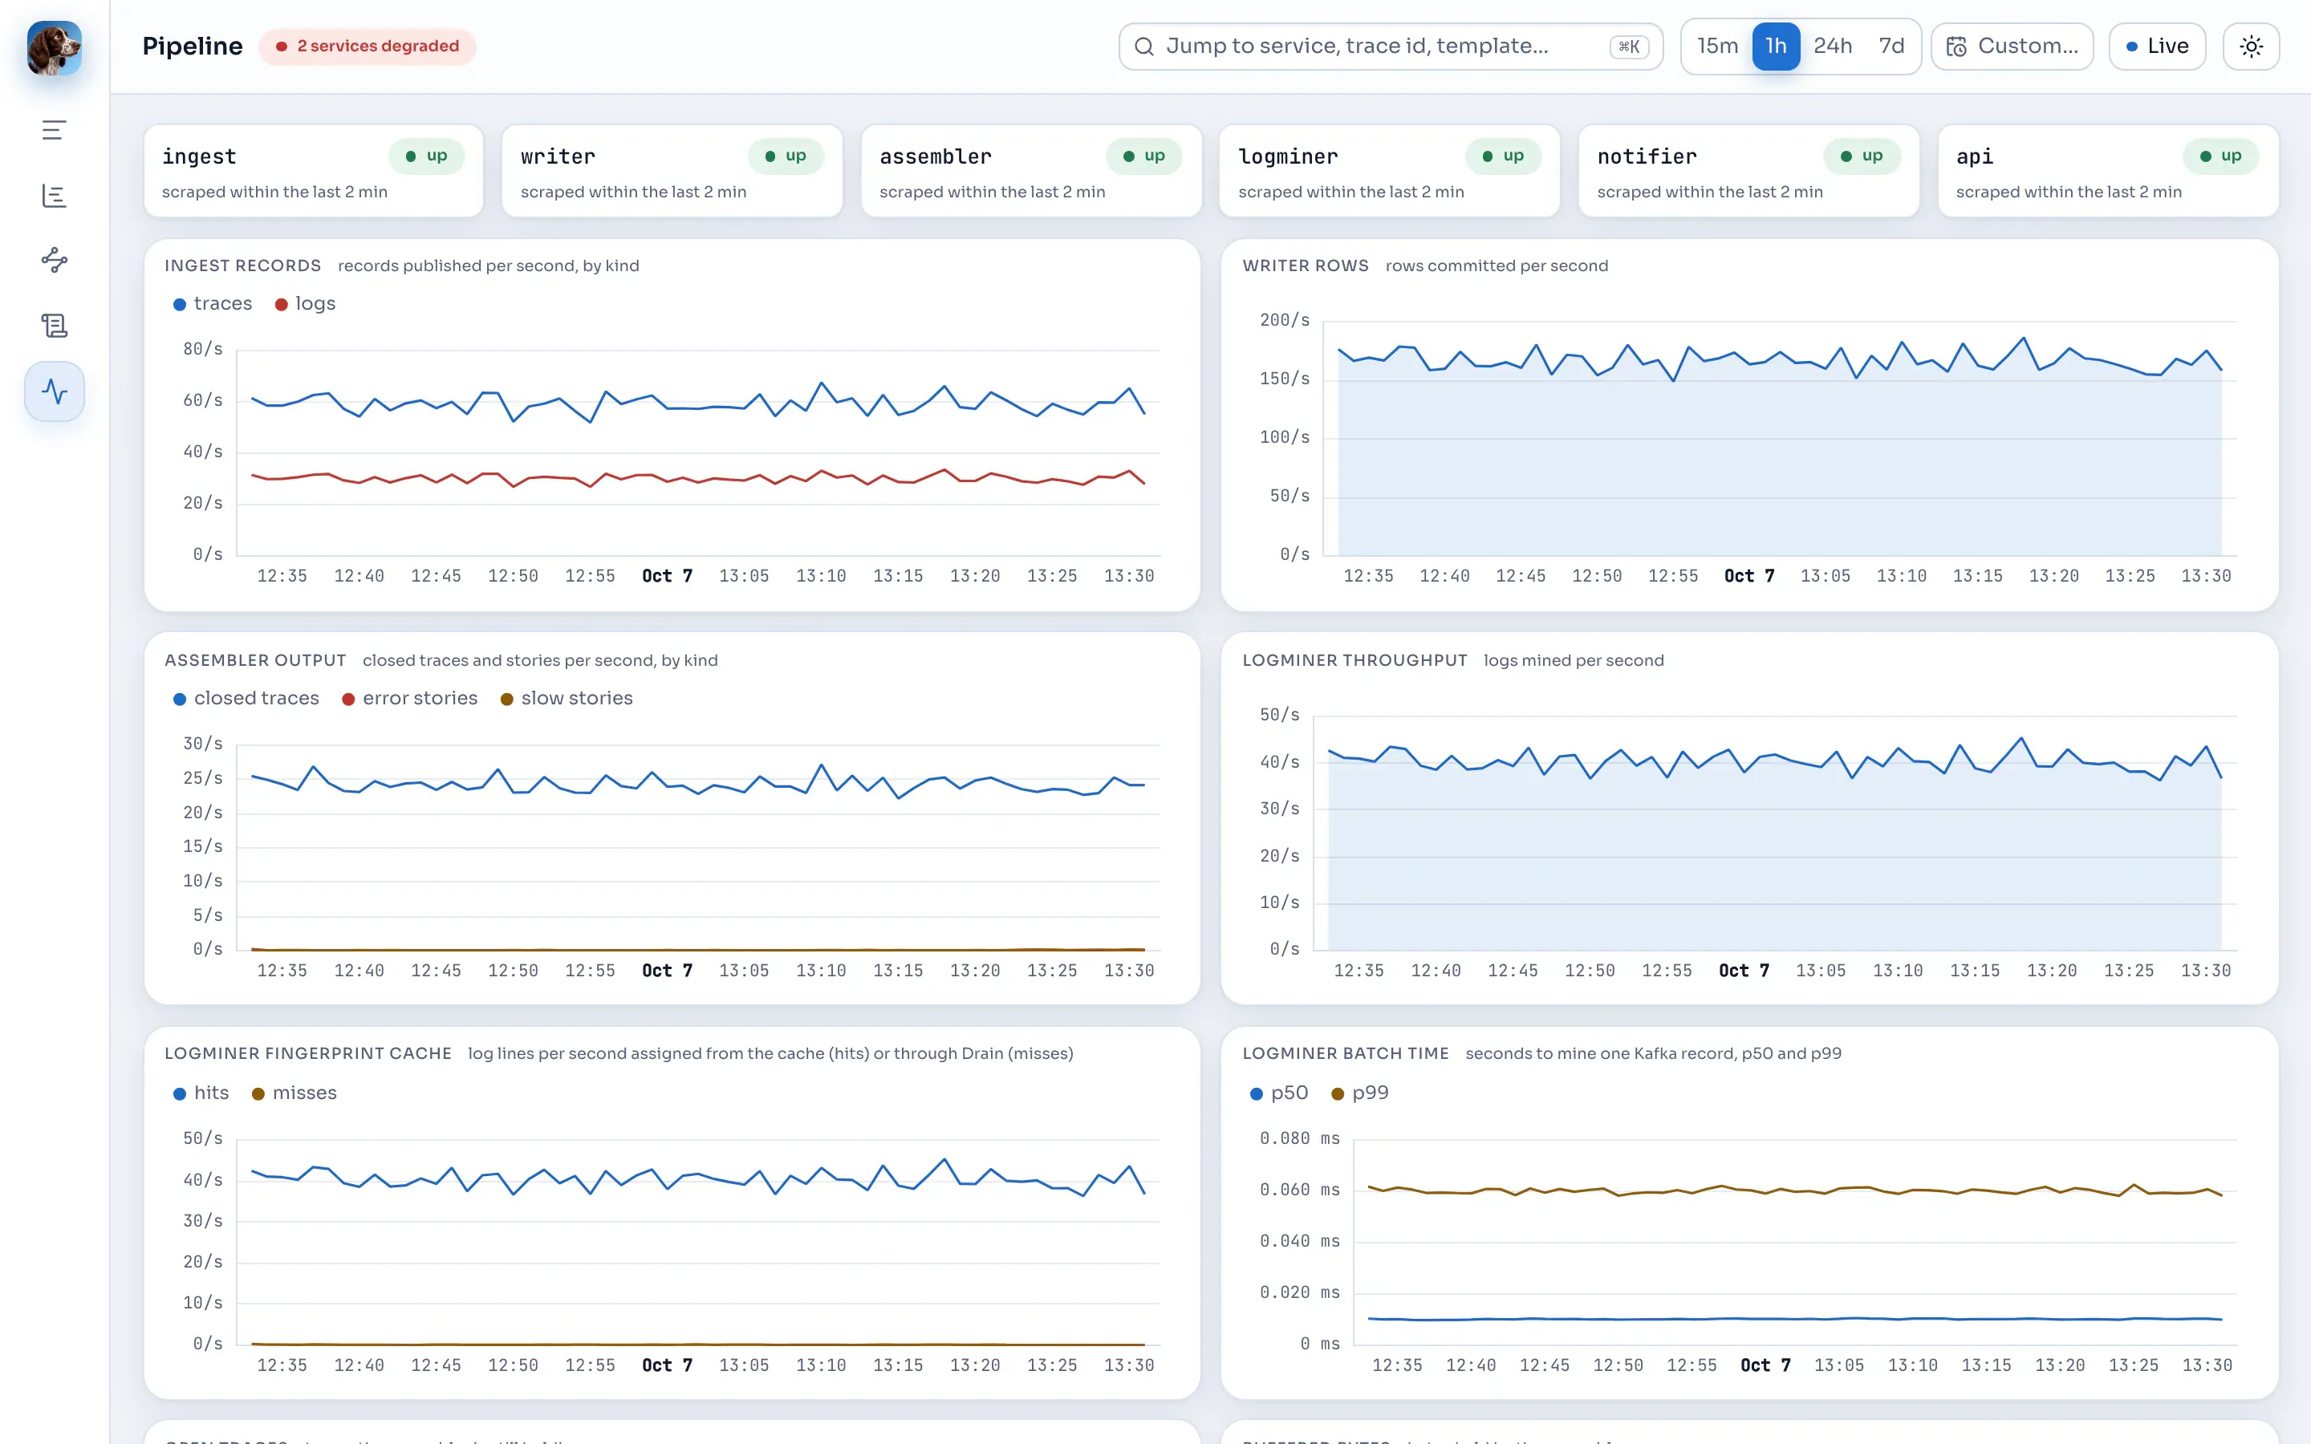Select the activity pulse sidebar icon

tap(55, 391)
